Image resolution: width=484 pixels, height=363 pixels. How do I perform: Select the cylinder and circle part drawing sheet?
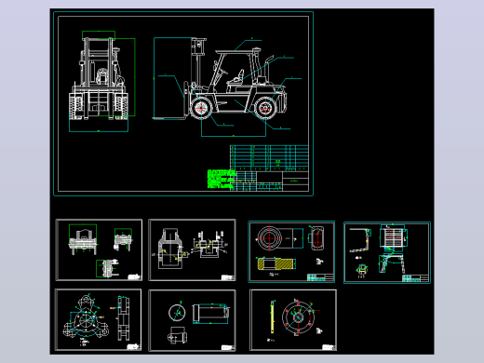click(x=192, y=320)
